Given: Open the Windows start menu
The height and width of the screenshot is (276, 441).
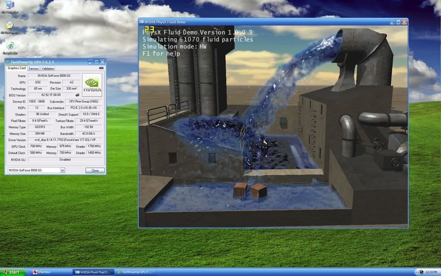Looking at the screenshot, I should pyautogui.click(x=12, y=272).
